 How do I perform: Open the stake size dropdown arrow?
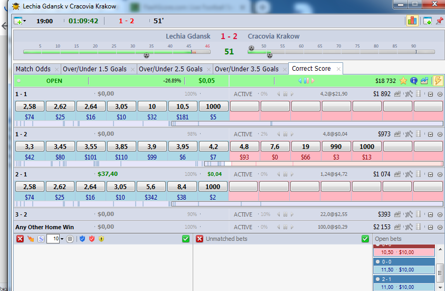point(62,239)
